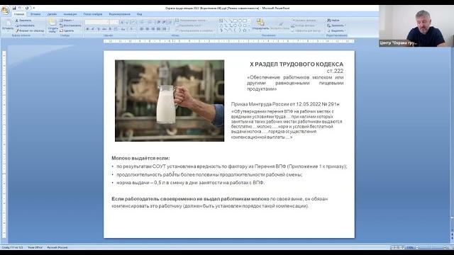Toggle justify text alignment
The height and width of the screenshot is (255, 454).
(158, 29)
